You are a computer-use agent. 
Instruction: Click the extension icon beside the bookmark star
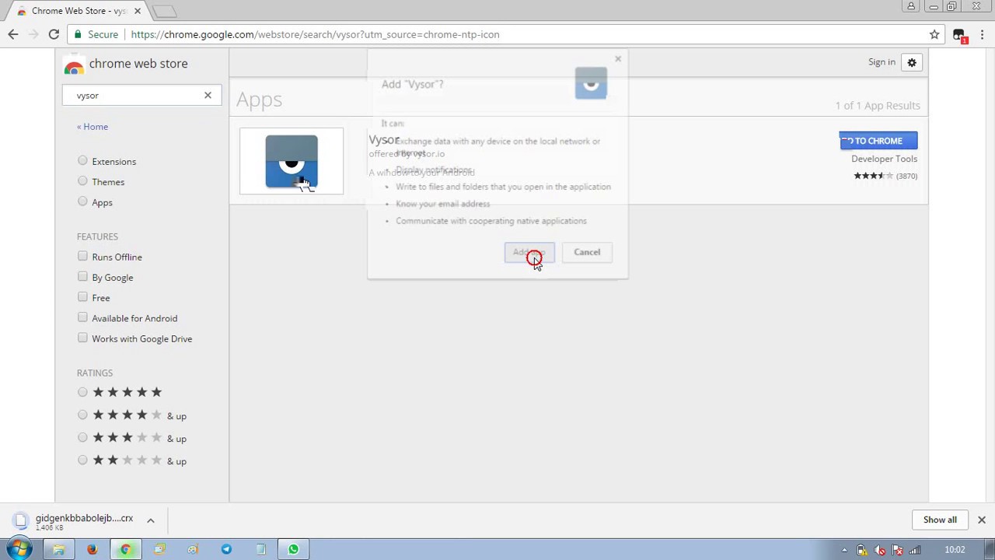tap(960, 36)
